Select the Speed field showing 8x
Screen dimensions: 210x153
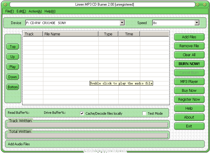coord(176,23)
